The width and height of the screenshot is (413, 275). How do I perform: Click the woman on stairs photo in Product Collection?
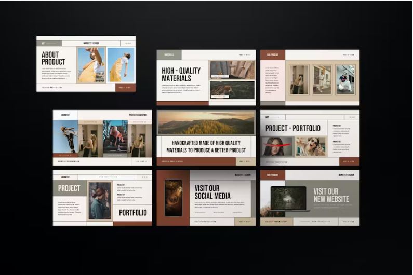(x=115, y=137)
